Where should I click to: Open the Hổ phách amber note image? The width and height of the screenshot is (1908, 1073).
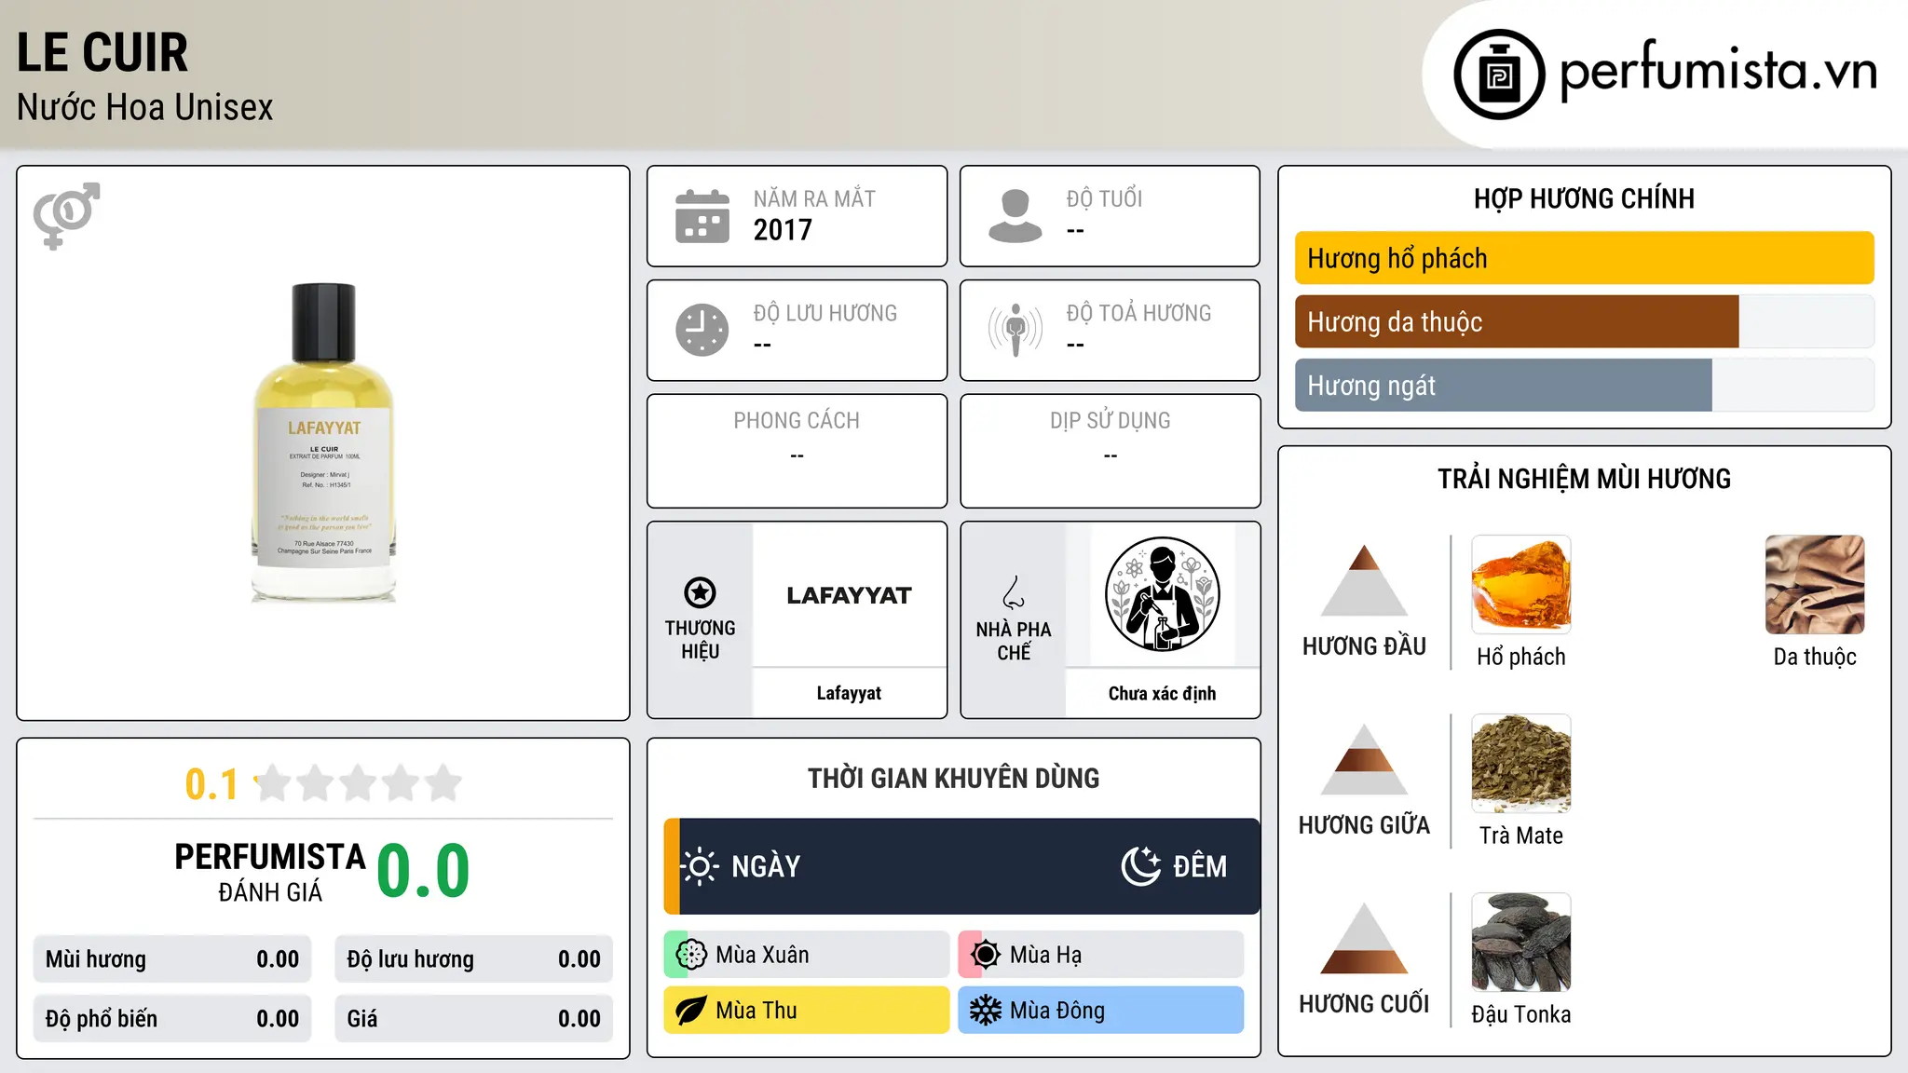point(1521,585)
